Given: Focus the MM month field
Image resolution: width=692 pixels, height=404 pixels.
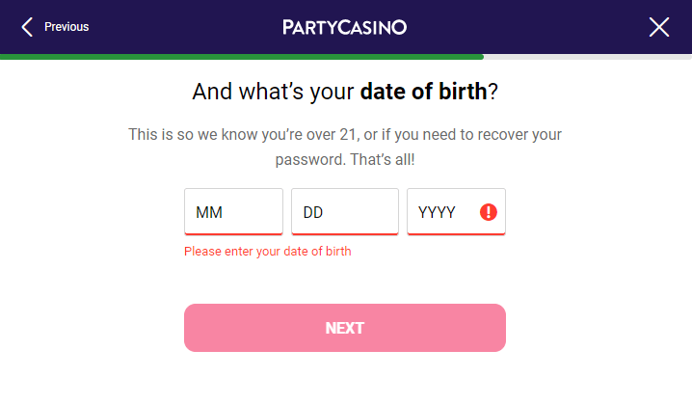Looking at the screenshot, I should [233, 211].
